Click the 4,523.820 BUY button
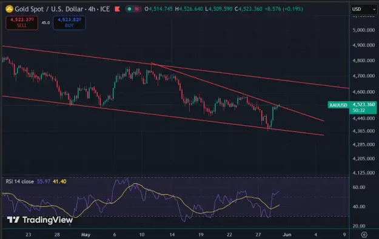379x239 pixels. (x=69, y=22)
